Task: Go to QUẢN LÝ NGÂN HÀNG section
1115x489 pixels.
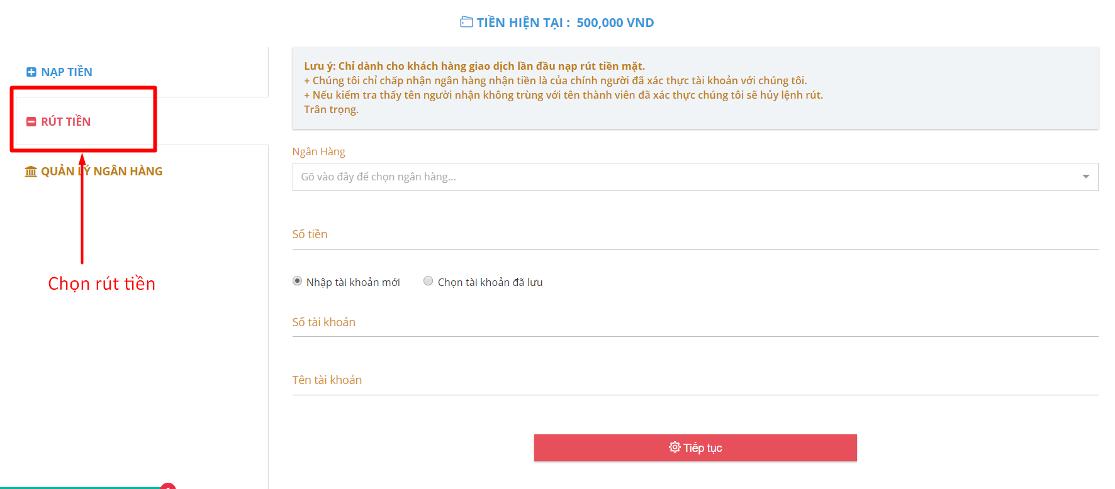Action: [94, 172]
